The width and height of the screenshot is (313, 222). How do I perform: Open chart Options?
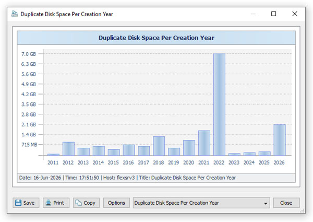click(116, 203)
